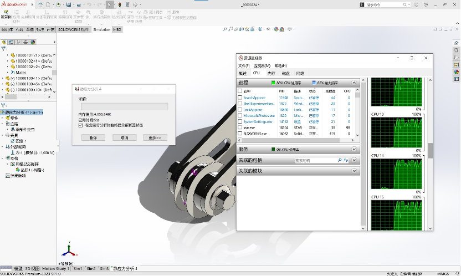Check the SLDWORKS.exe process checkbox
The height and width of the screenshot is (276, 461).
pos(240,134)
